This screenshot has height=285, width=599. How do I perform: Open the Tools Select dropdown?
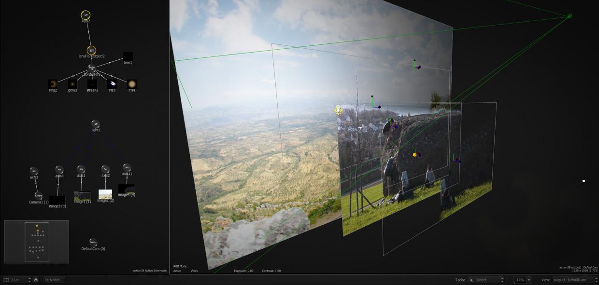point(486,280)
